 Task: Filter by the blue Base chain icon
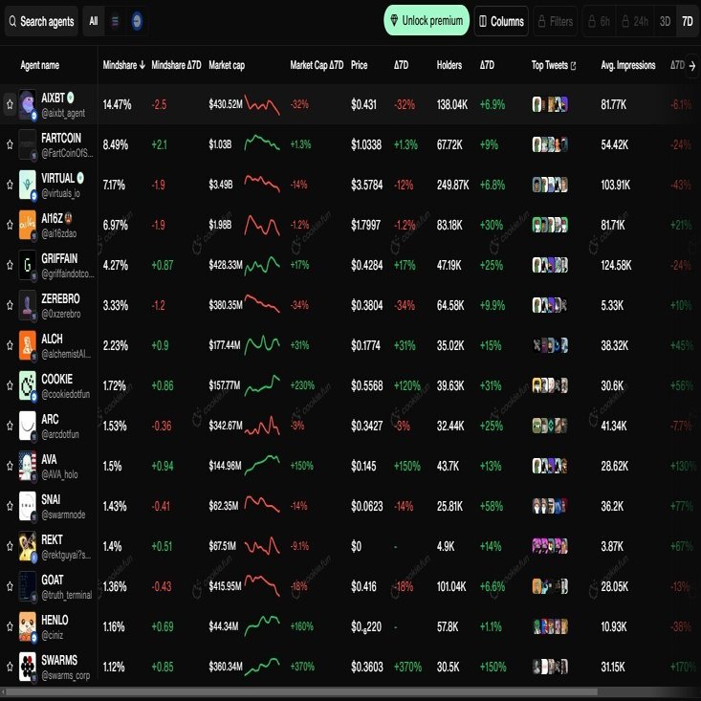point(137,21)
